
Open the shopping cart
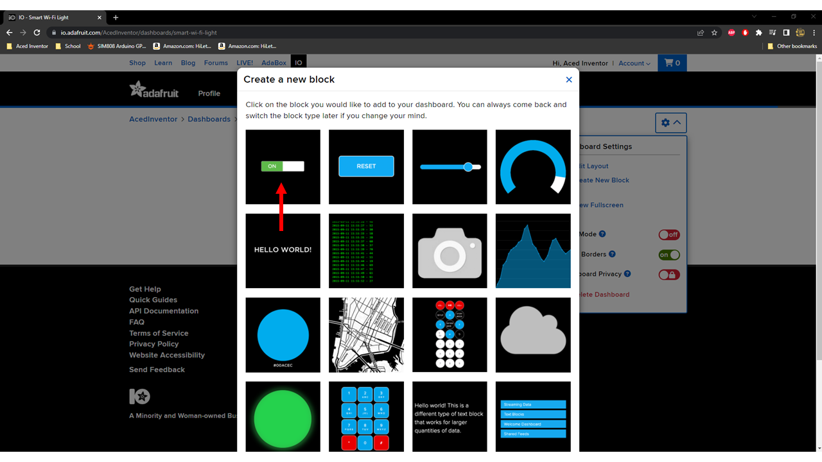[x=672, y=63]
